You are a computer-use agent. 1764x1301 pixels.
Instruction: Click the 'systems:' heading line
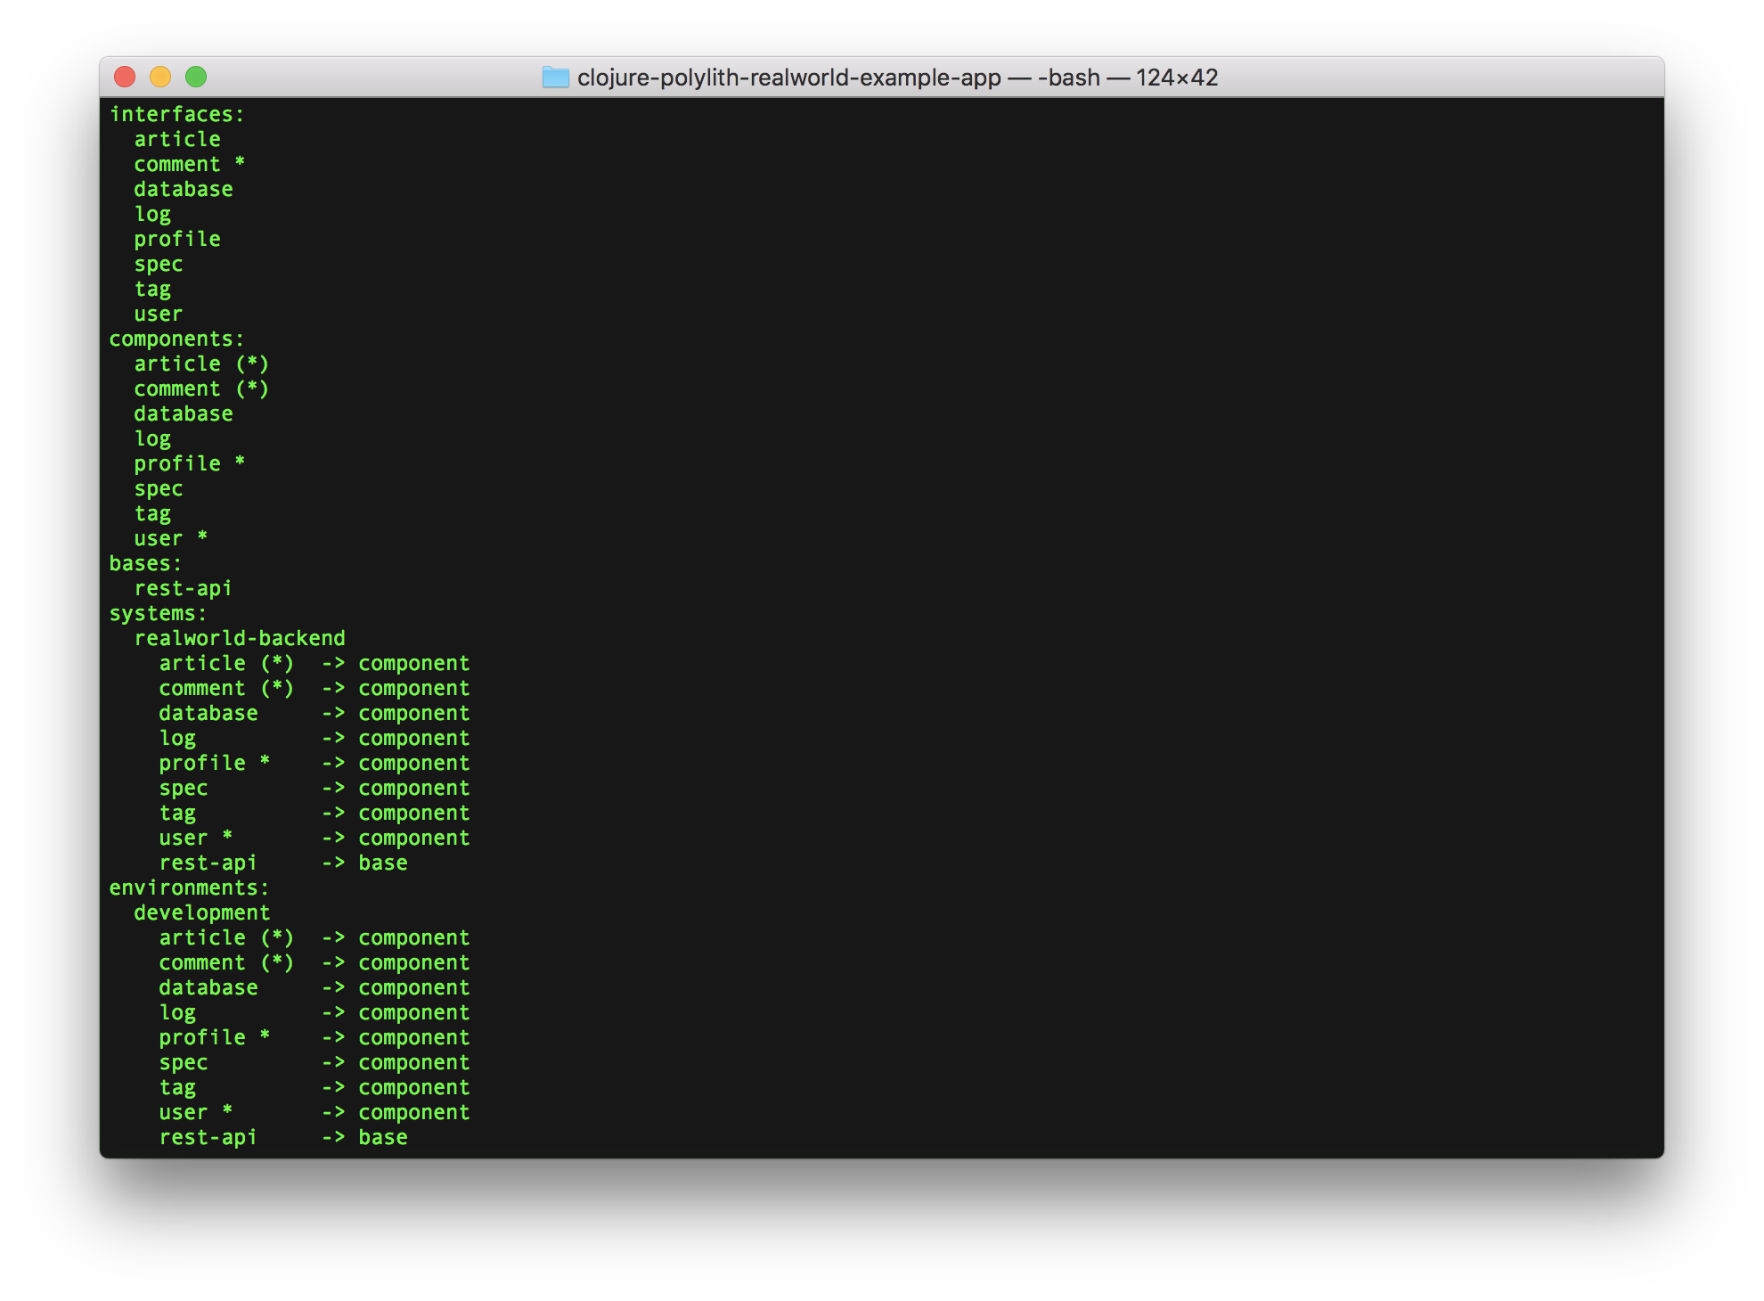pos(158,613)
